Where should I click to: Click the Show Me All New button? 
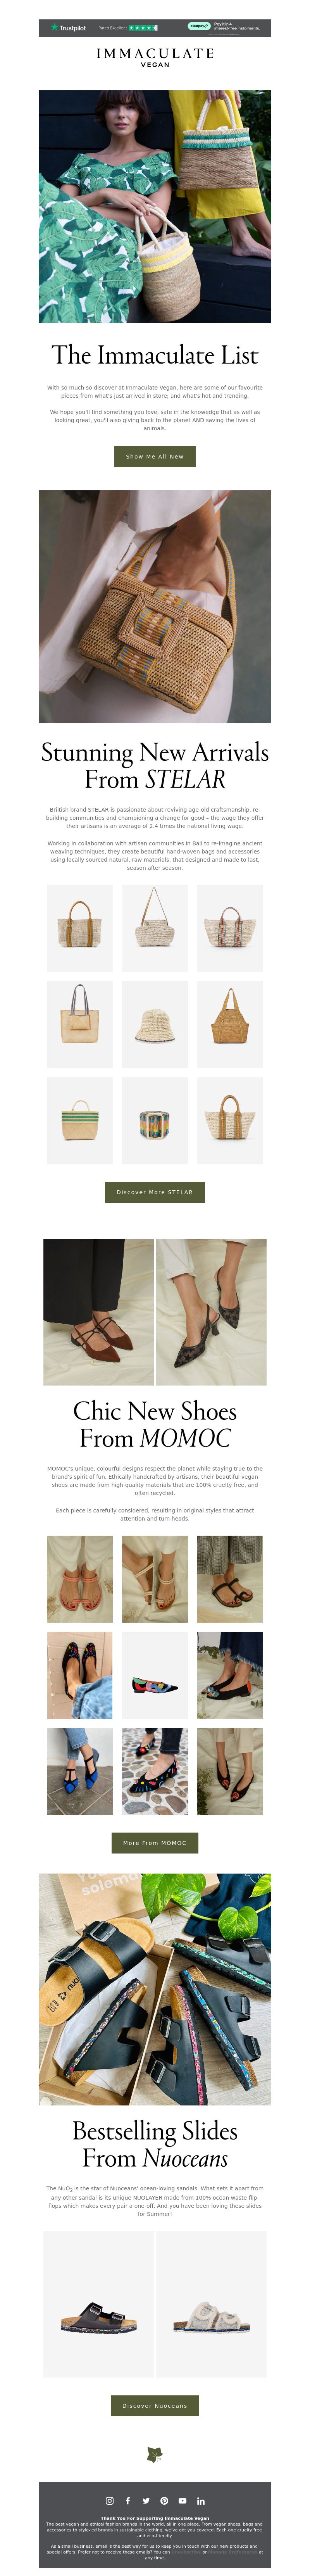point(155,456)
